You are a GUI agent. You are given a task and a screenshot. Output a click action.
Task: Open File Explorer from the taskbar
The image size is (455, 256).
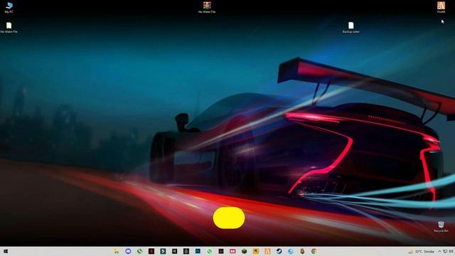(x=117, y=251)
